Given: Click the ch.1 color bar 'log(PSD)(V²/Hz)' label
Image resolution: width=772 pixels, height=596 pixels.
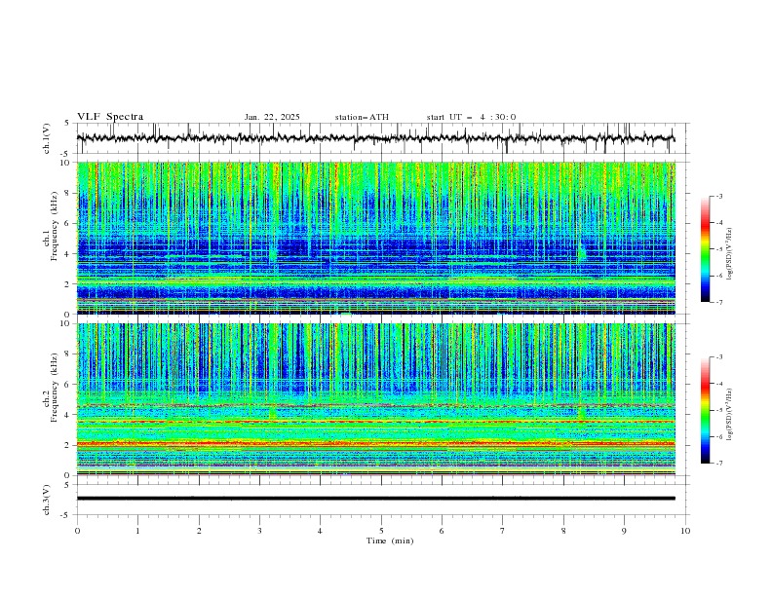Looking at the screenshot, I should click(x=730, y=254).
